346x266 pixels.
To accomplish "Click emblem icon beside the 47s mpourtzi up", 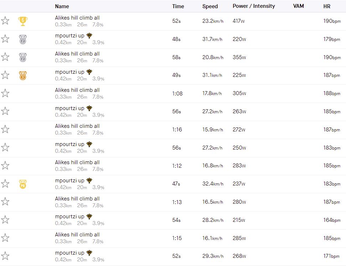I will click(89, 180).
